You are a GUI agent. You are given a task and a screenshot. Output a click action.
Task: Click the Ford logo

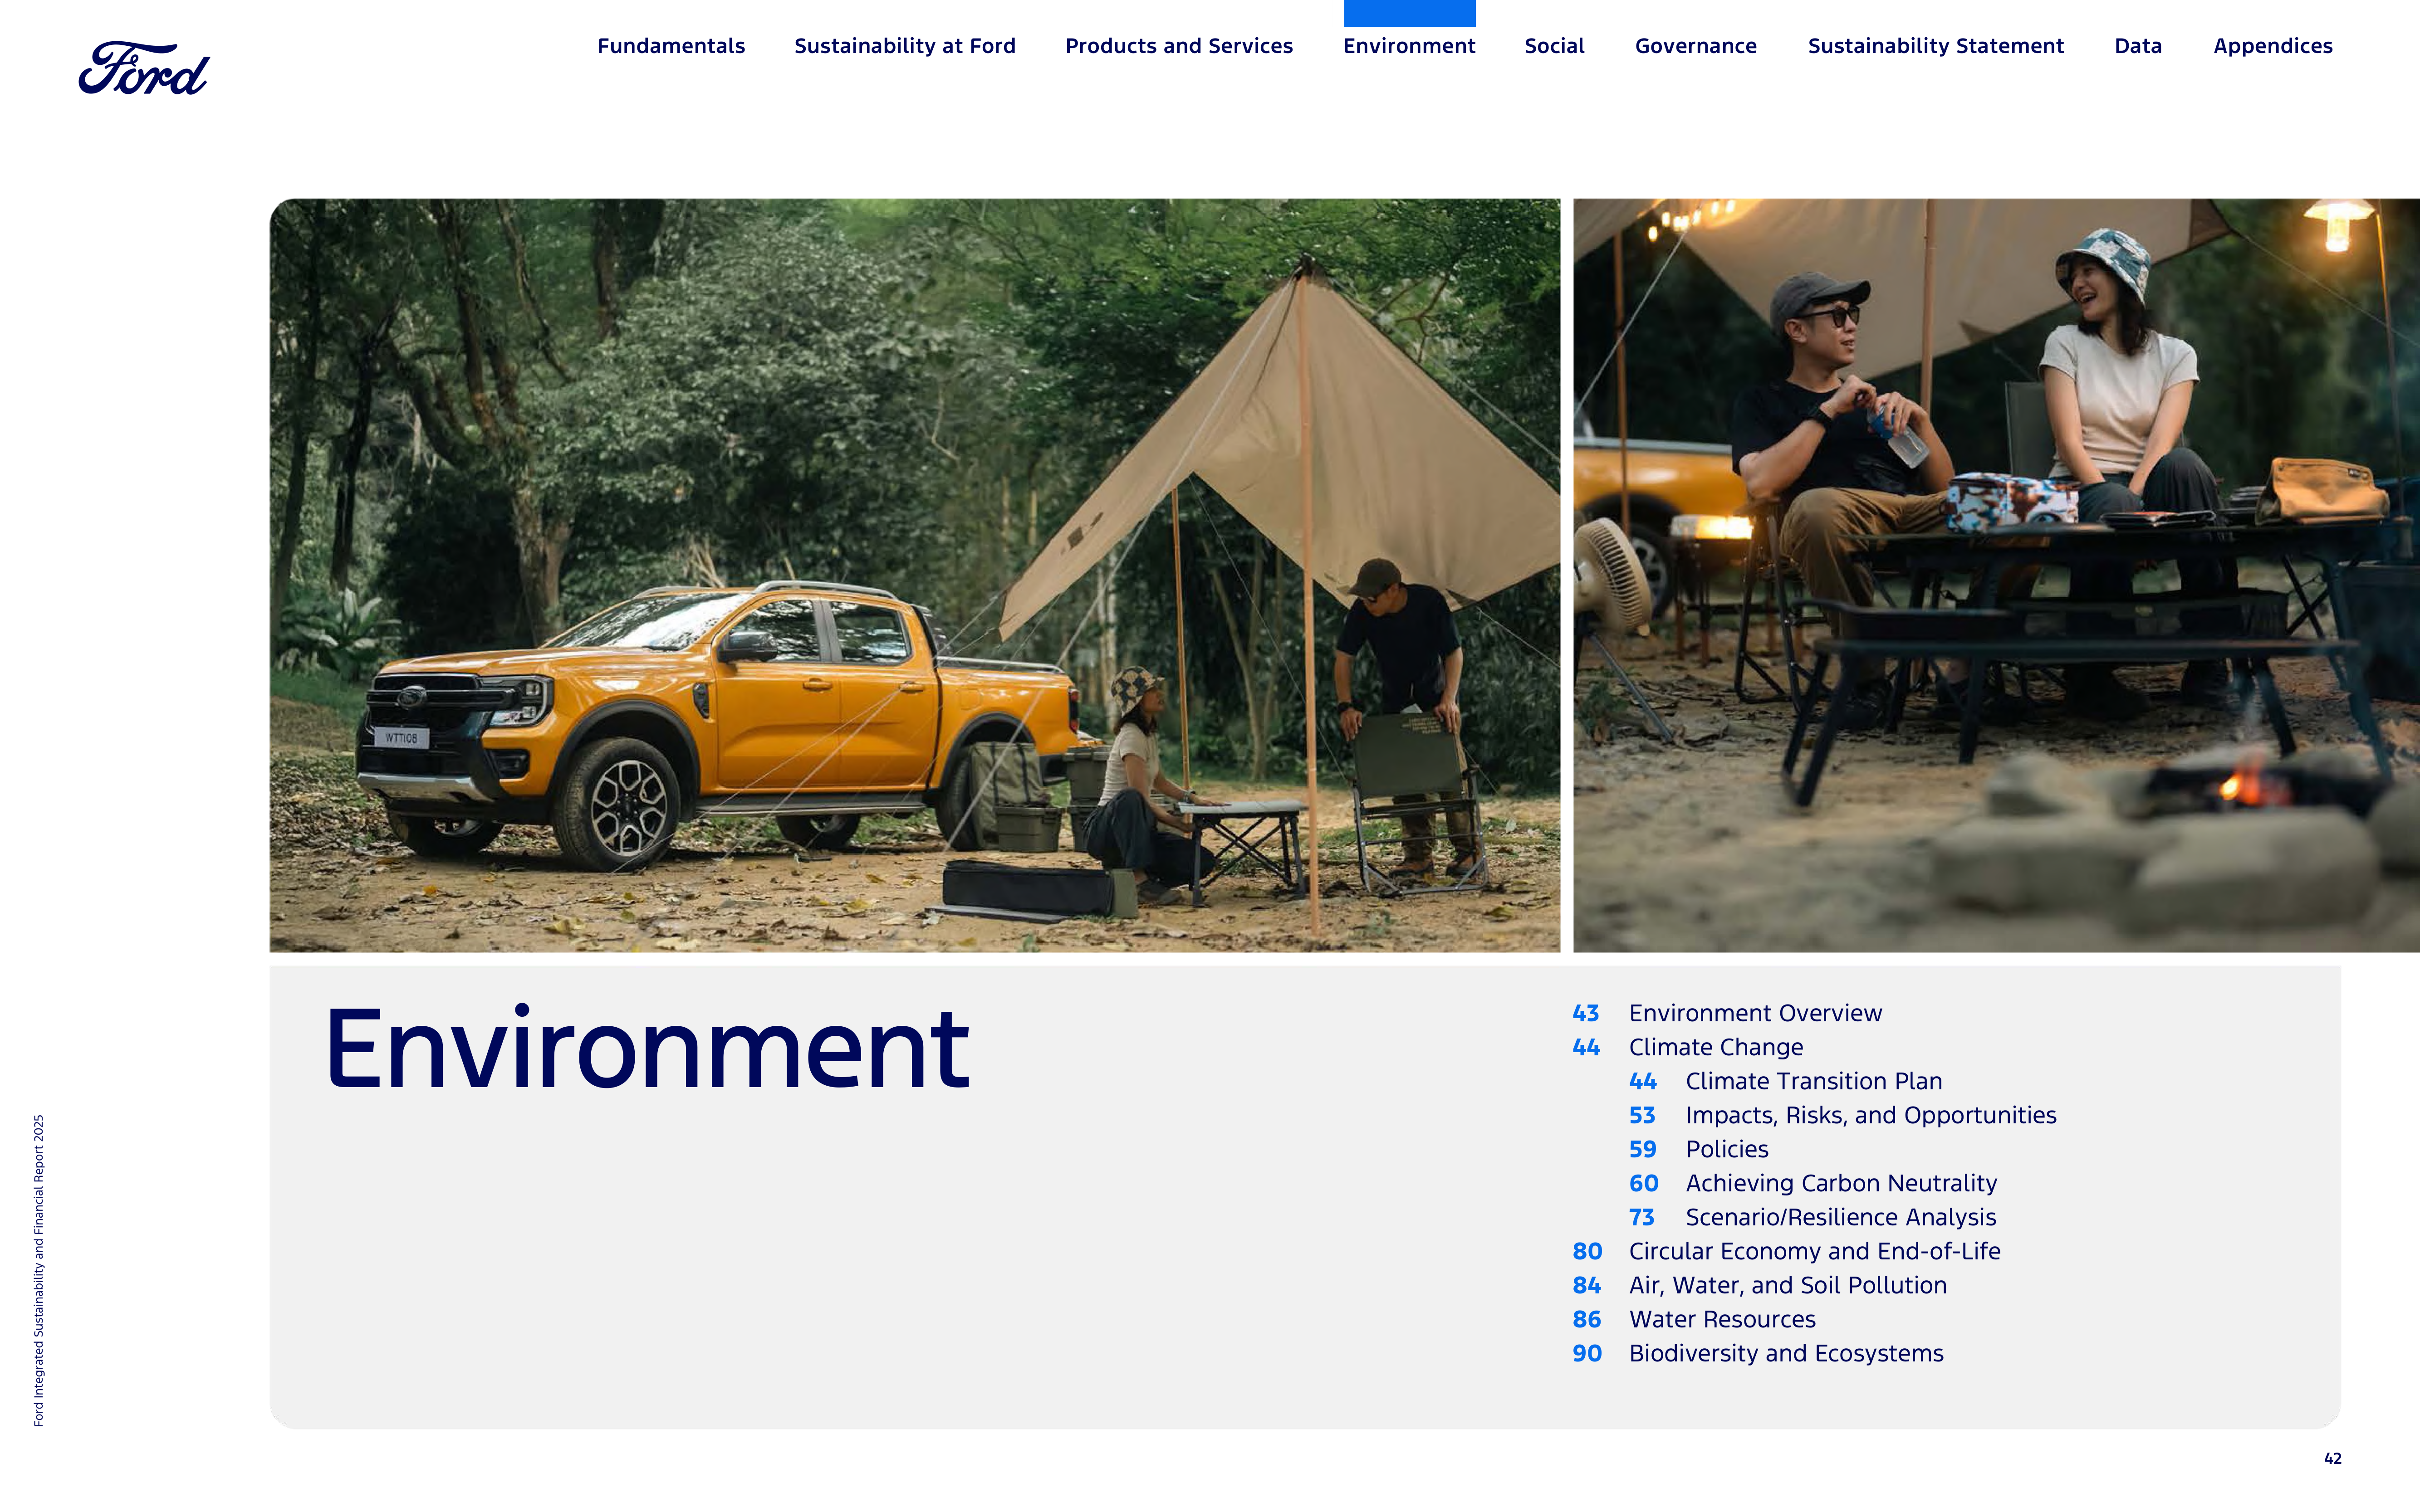pos(144,68)
